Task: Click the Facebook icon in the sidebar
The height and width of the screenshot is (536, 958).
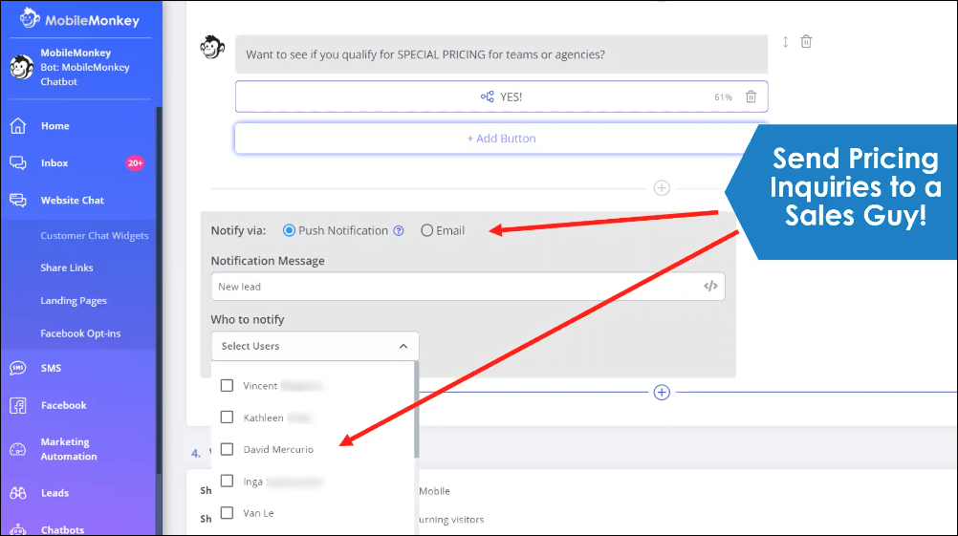Action: (x=18, y=405)
